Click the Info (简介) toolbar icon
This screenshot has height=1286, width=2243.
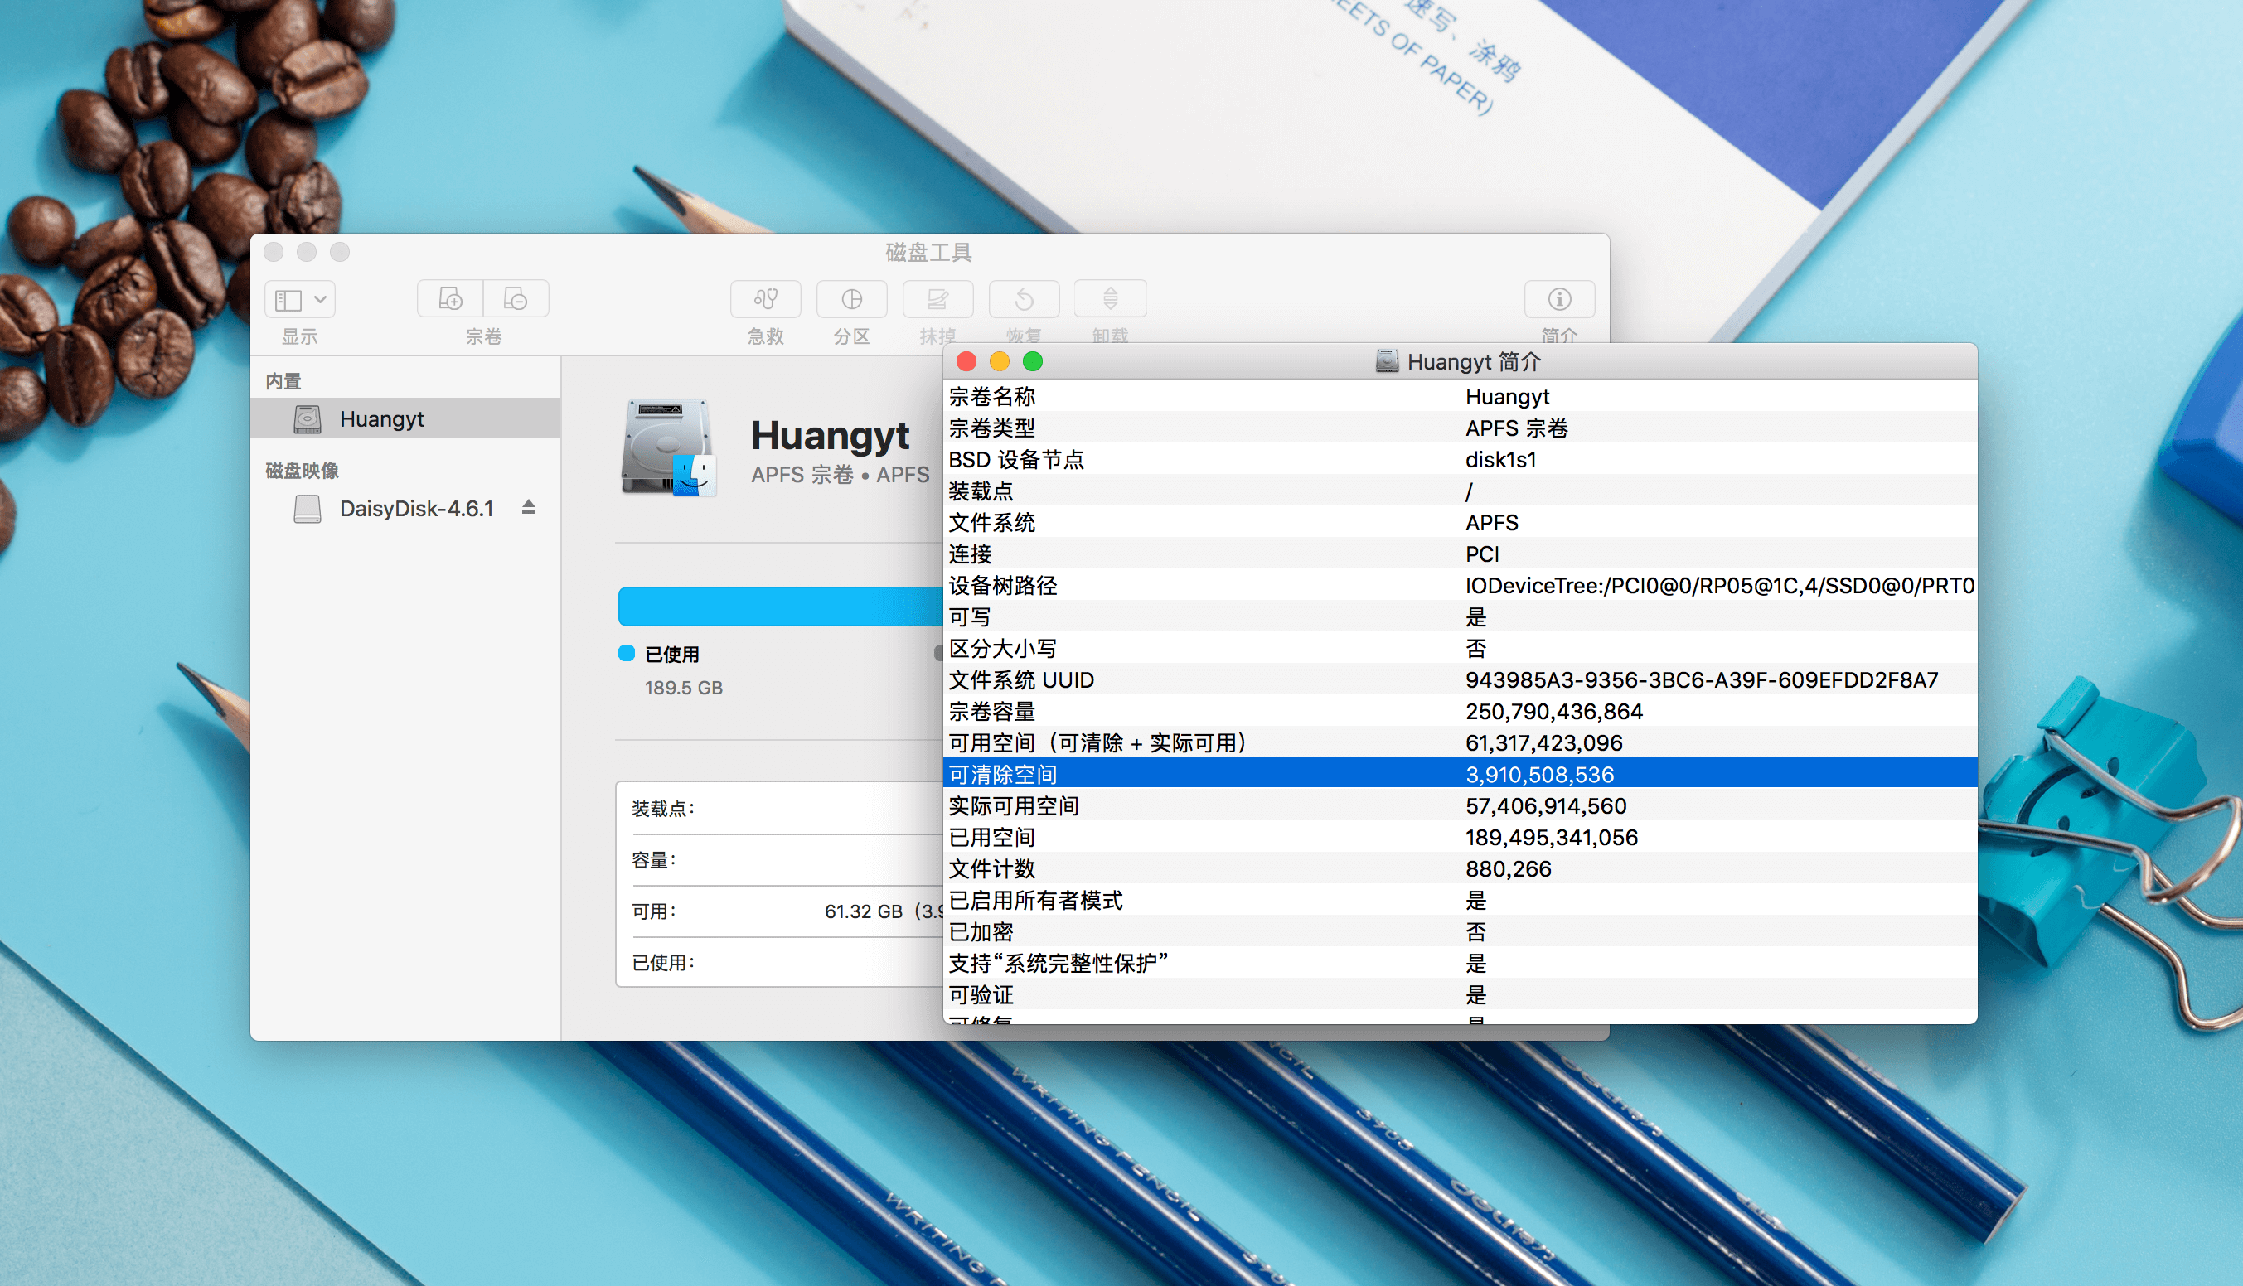point(1559,299)
